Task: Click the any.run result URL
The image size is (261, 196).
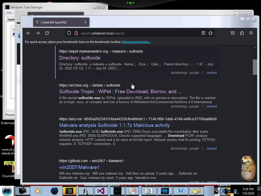Action: point(138,119)
